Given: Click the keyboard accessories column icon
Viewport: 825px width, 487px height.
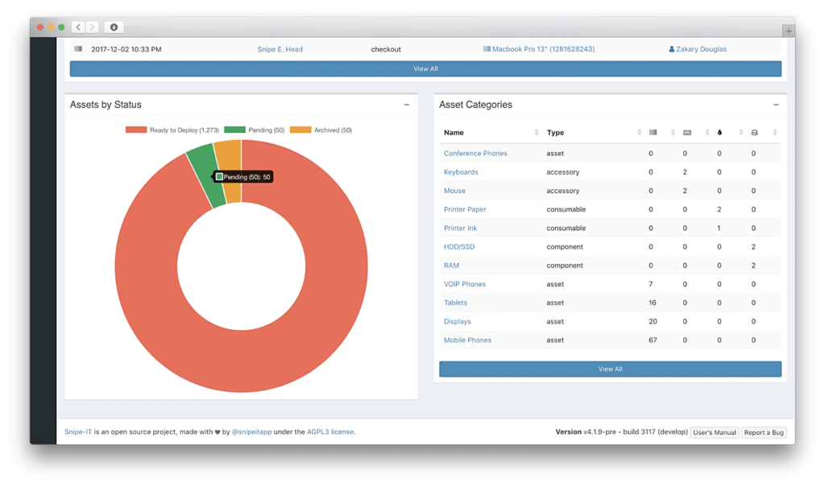Looking at the screenshot, I should click(687, 132).
